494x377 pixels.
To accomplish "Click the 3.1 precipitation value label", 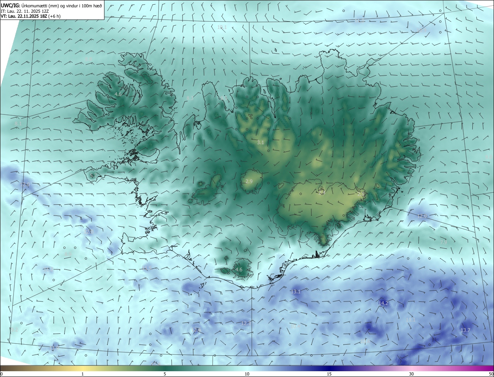I will pyautogui.click(x=261, y=142).
